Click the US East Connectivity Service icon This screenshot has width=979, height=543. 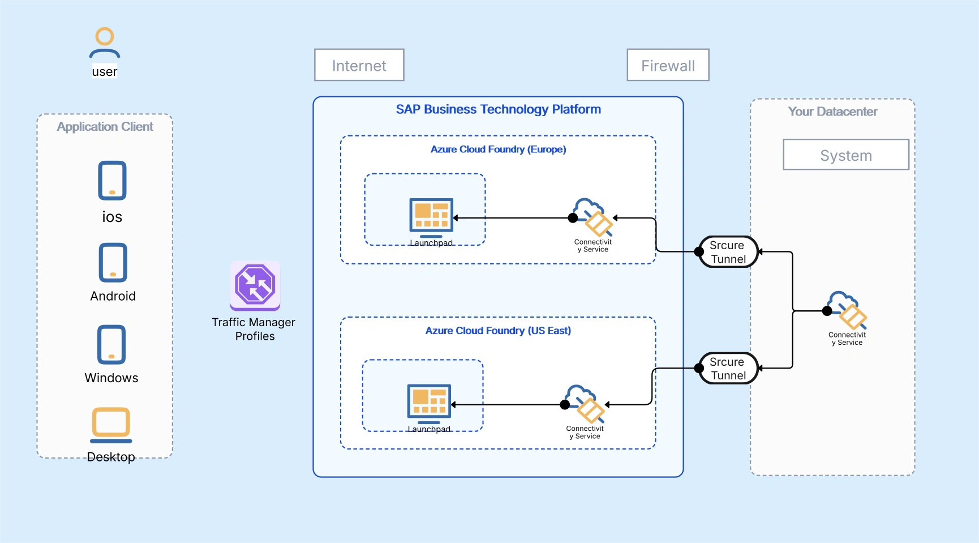tap(585, 404)
